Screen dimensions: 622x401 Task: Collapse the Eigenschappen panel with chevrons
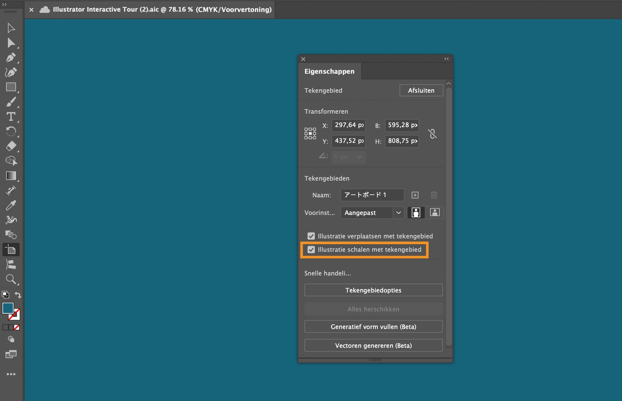point(446,59)
